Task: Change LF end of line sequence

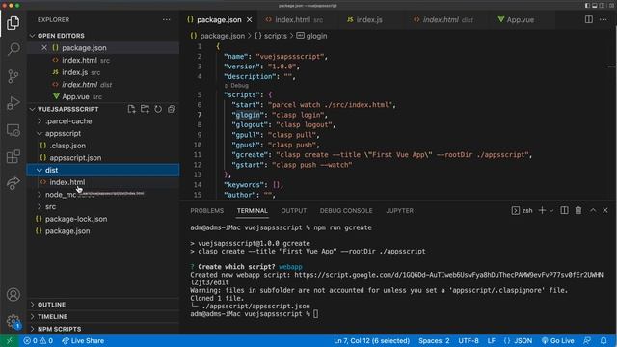Action: (x=491, y=340)
